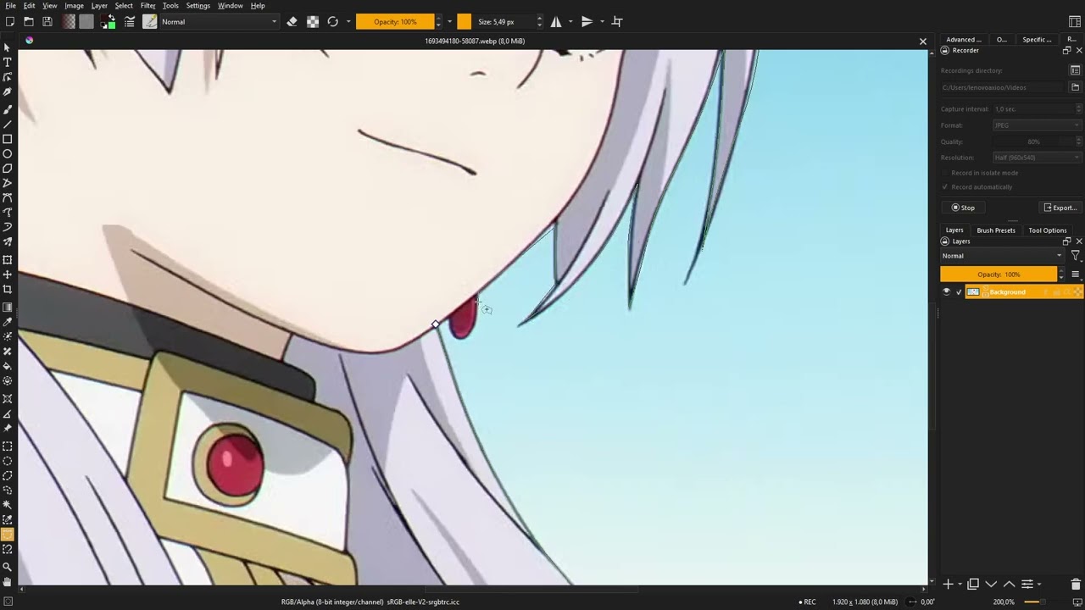Open the brush settings editor
The image size is (1085, 610).
pyautogui.click(x=130, y=21)
